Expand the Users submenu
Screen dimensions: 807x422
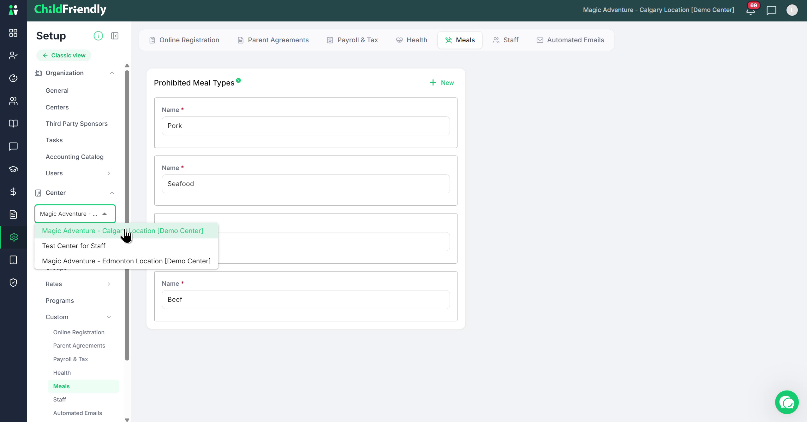[109, 173]
